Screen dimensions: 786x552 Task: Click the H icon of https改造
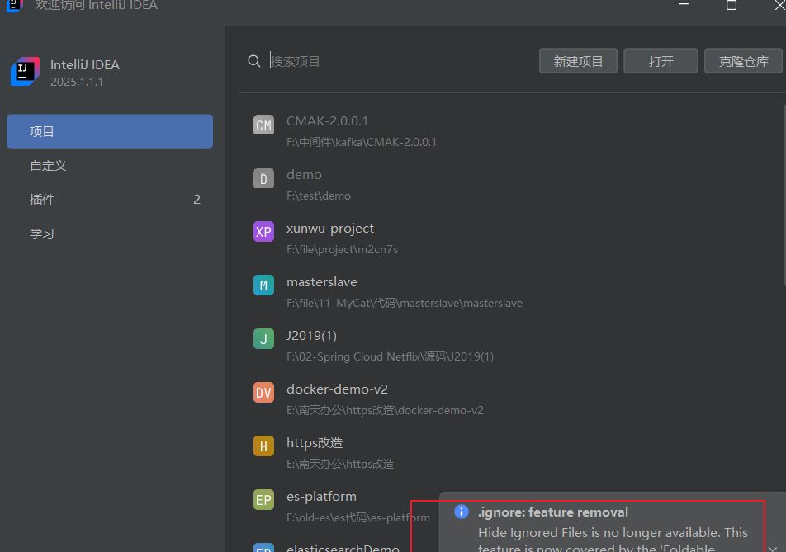[x=263, y=446]
